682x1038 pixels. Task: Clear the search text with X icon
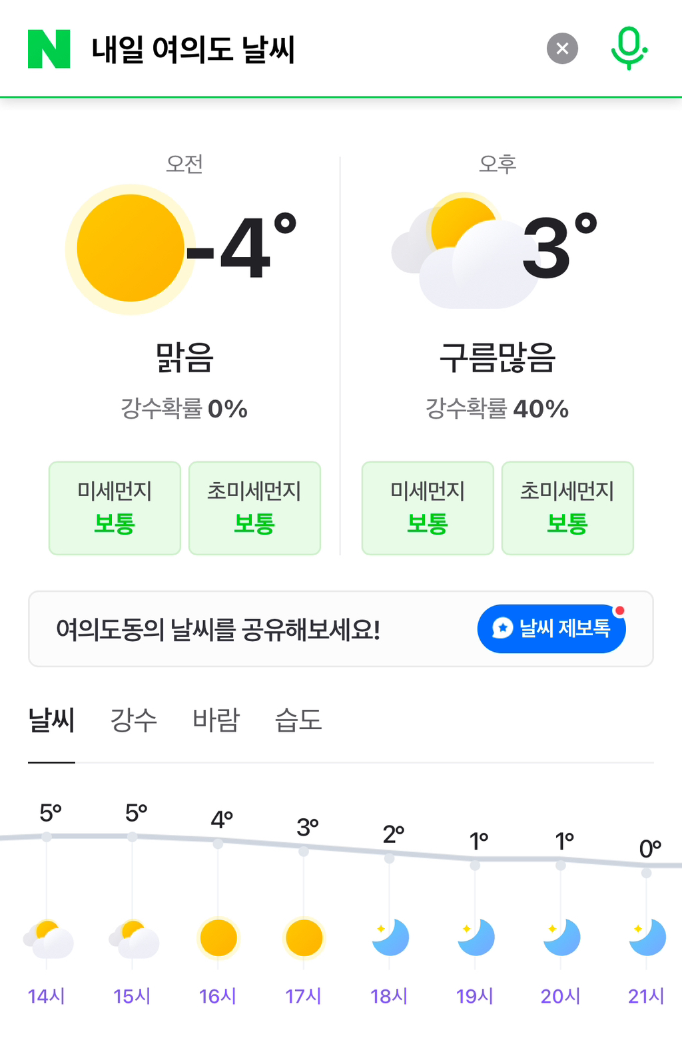click(562, 49)
